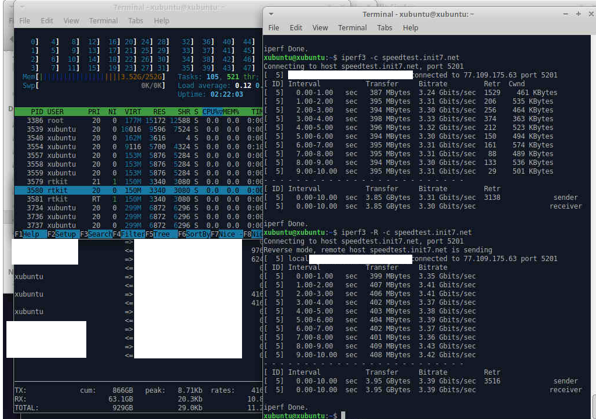Click the right terminal title bar text
Image resolution: width=596 pixels, height=419 pixels.
coord(418,14)
